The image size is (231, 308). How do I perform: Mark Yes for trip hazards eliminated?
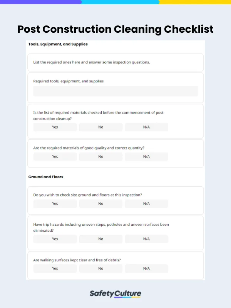(55, 239)
